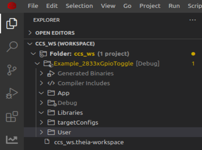This screenshot has width=202, height=150.
Task: Click the targetConfigs folder icon
Action: 51,123
